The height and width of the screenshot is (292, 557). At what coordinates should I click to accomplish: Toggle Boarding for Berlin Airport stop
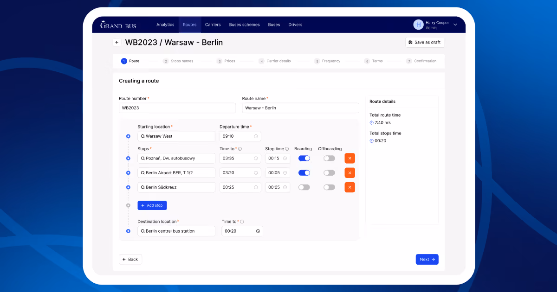(x=304, y=173)
